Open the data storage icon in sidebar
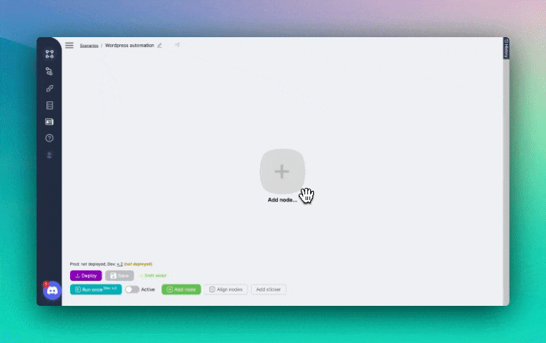This screenshot has height=343, width=546. coord(49,105)
